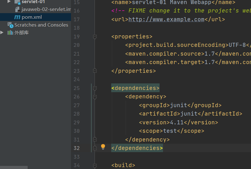Click the project panel horizontal scrollbar
The height and width of the screenshot is (169, 251).
pos(14,167)
